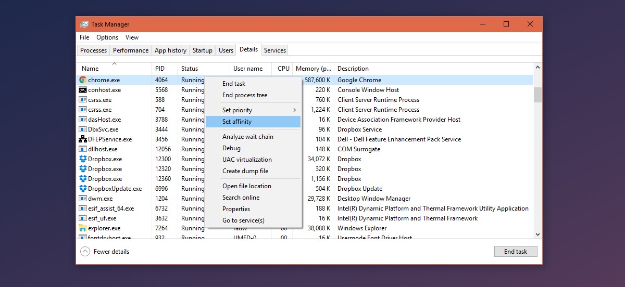The width and height of the screenshot is (625, 287).
Task: Sort by the Status column header
Action: (204, 69)
